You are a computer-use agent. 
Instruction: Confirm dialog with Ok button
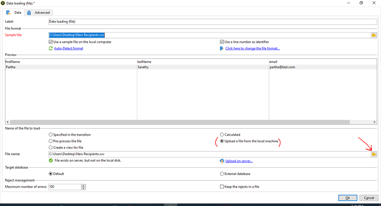click(348, 198)
